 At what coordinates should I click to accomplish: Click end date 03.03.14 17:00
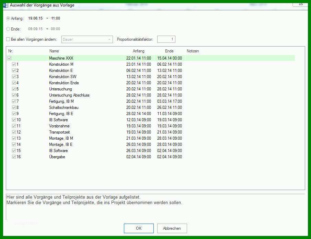170,101
